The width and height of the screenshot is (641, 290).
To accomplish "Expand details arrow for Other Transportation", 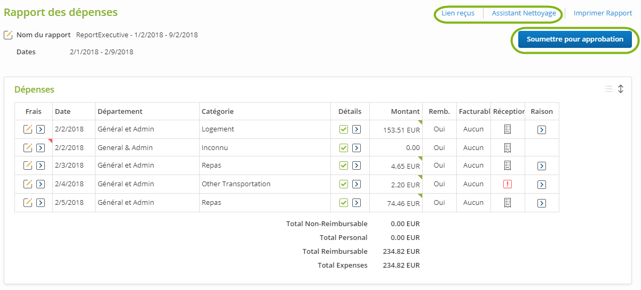I will 357,184.
